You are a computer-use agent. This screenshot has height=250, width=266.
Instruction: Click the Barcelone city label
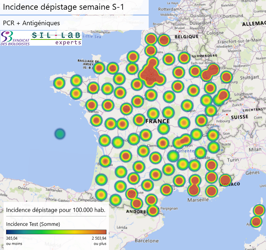147,240
